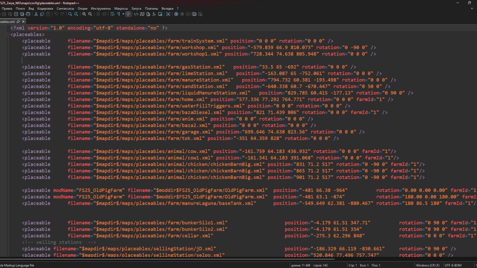Click Windows (CR LF) in status bar
Viewport: 477px width, 268px height.
pyautogui.click(x=427, y=265)
